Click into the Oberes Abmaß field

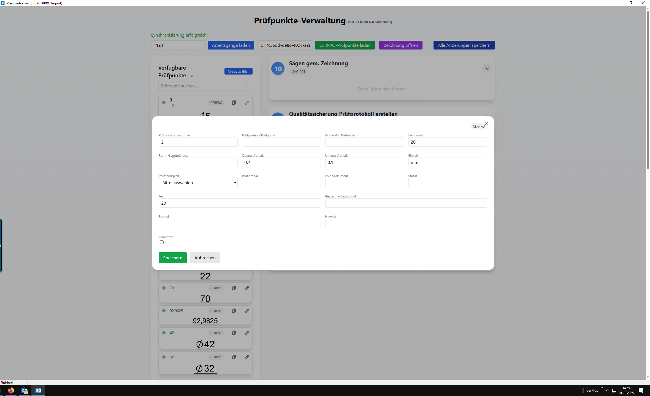point(281,162)
